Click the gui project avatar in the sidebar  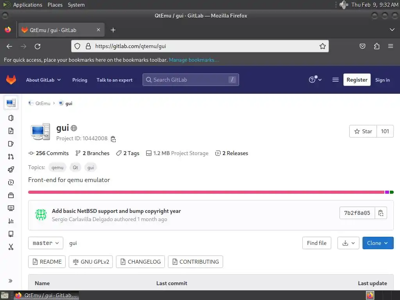(11, 103)
